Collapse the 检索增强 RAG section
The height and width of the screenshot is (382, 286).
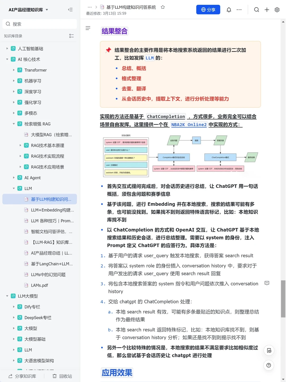(14, 124)
